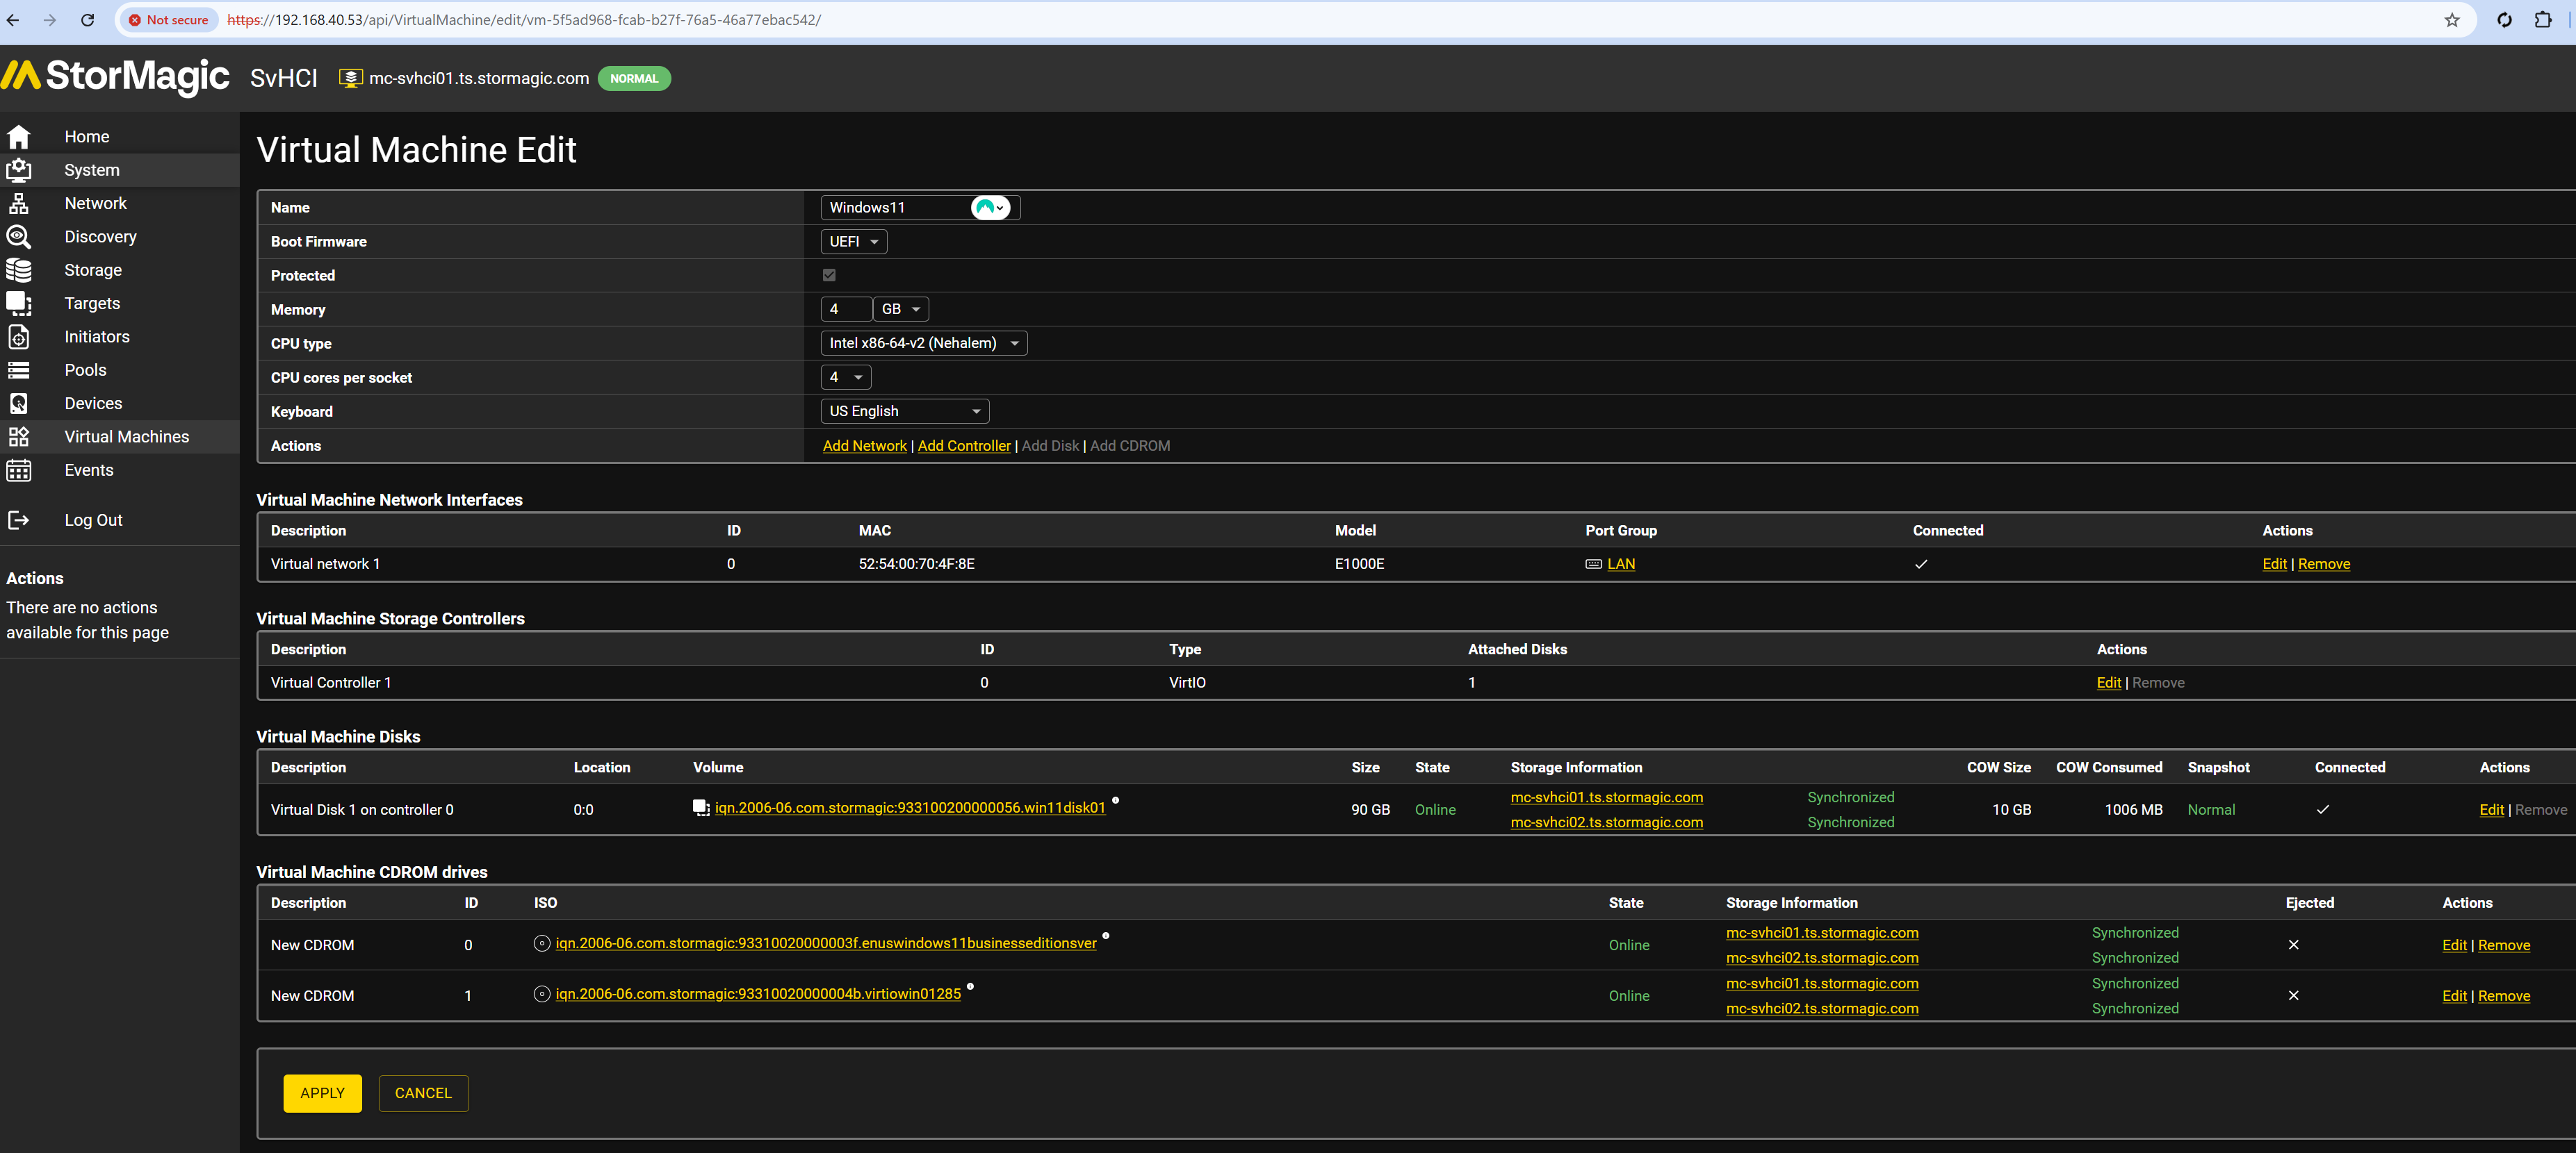Click the Devices sidebar icon
This screenshot has height=1153, width=2576.
[19, 403]
